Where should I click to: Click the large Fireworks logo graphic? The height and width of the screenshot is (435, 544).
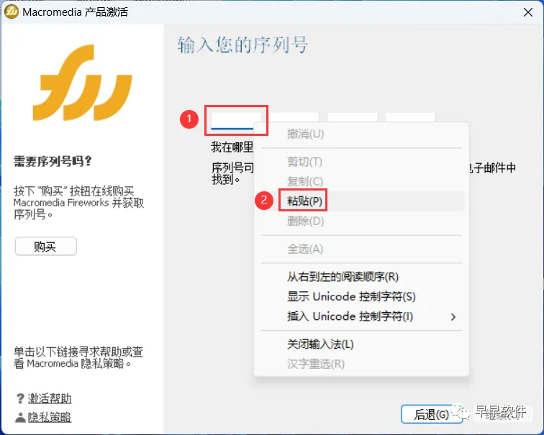tap(82, 83)
